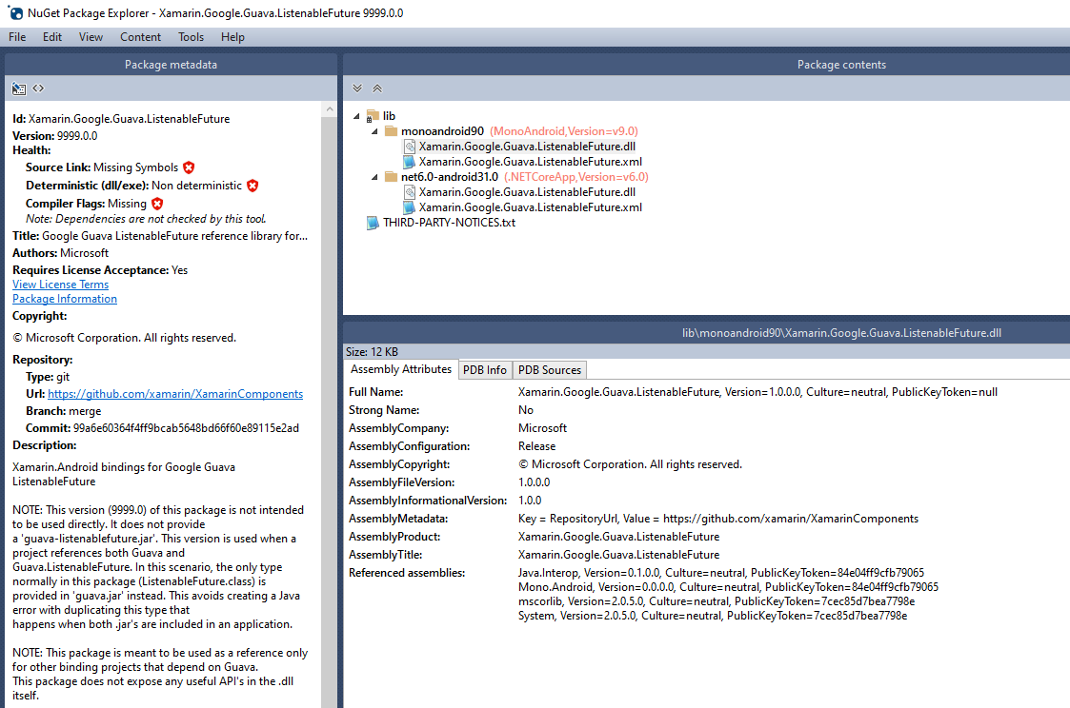This screenshot has width=1070, height=708.
Task: Expand all package content nodes
Action: 357,88
